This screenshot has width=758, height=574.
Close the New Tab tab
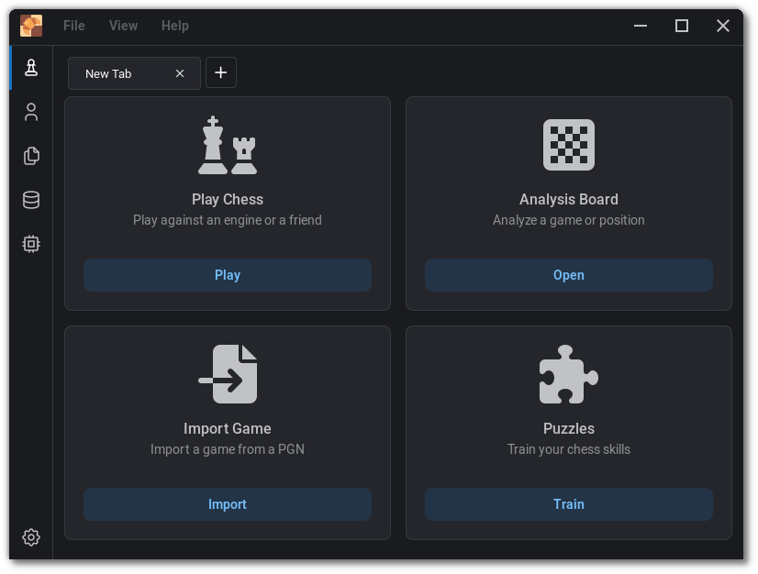180,73
